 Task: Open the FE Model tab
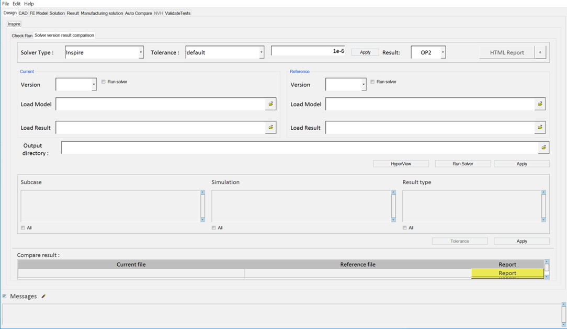38,13
